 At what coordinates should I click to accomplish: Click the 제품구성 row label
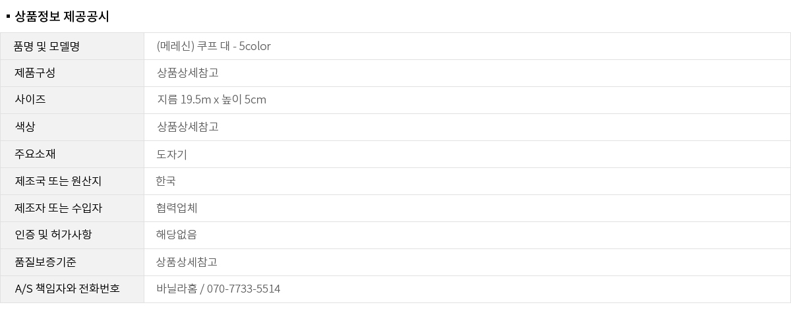tap(35, 73)
